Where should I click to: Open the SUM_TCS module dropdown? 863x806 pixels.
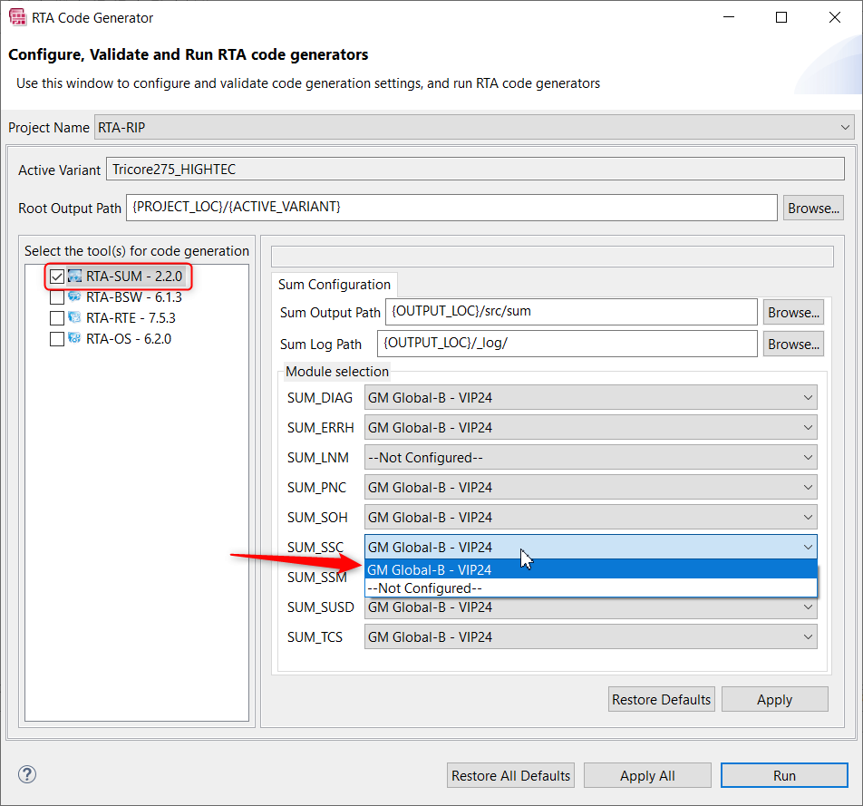point(590,637)
